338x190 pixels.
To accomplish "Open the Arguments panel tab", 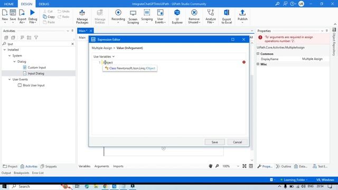I will (101, 166).
